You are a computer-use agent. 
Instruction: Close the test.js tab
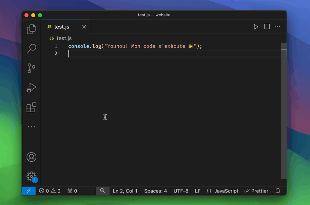[84, 27]
